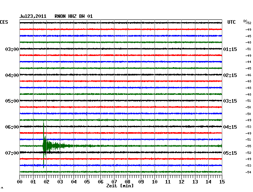Screen dimensions: 253x192
Task: Select the station title RNON HHZ BW 01
Action: (74, 16)
